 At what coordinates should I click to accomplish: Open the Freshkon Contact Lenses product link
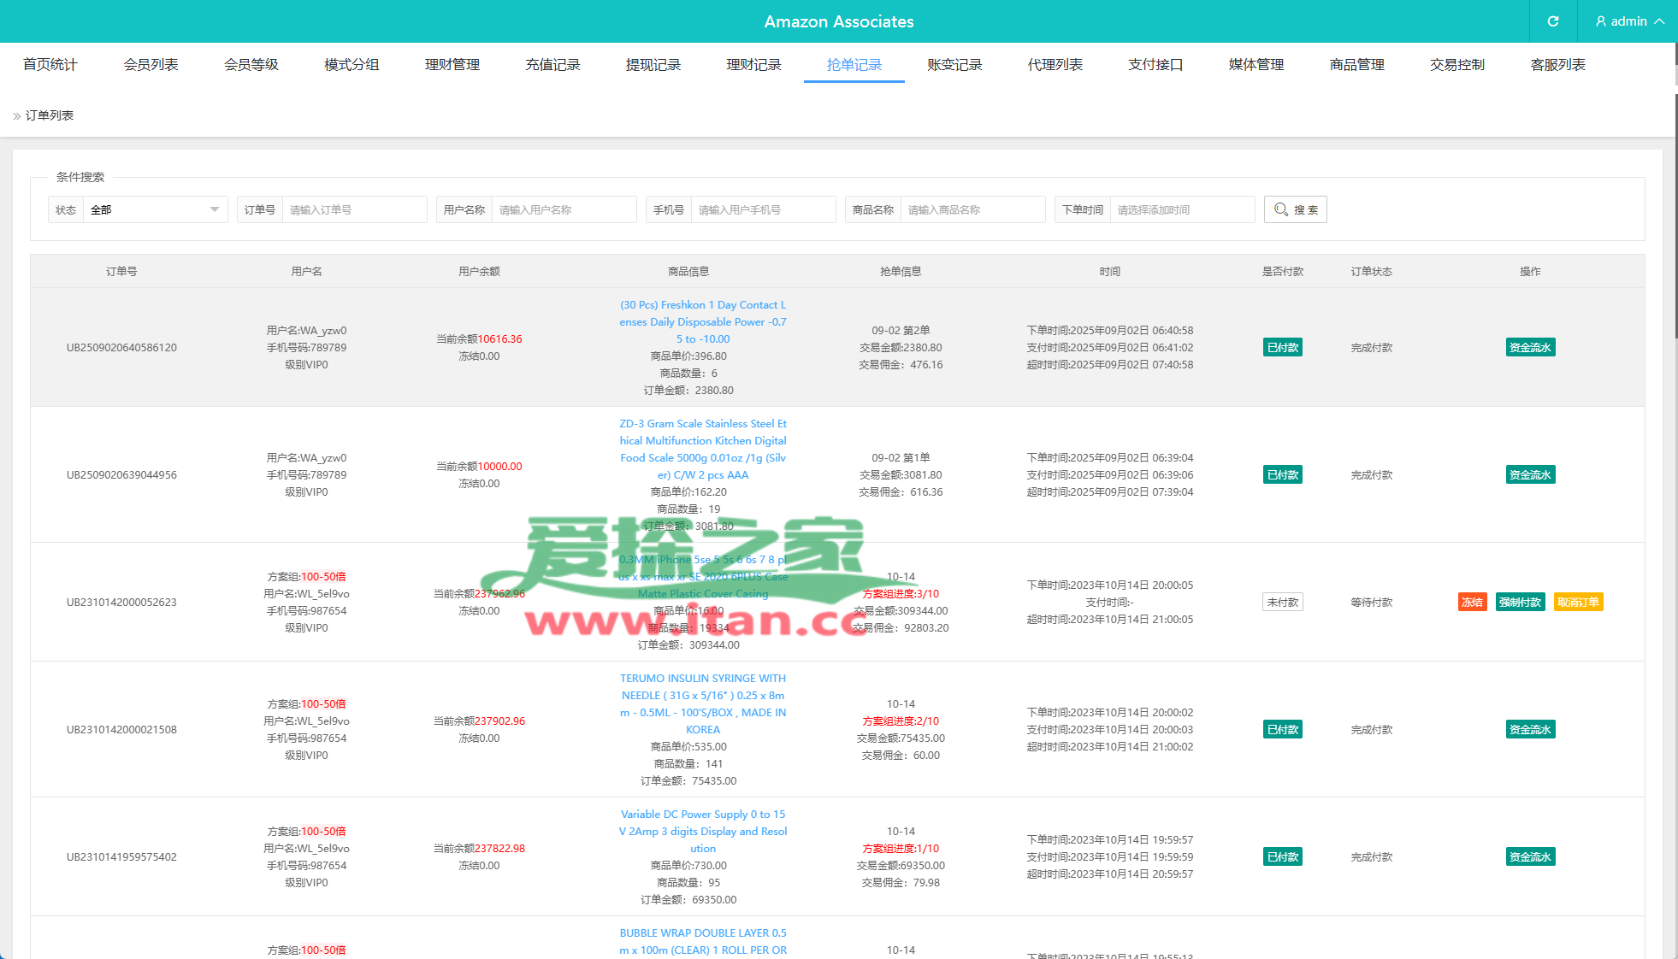(703, 322)
